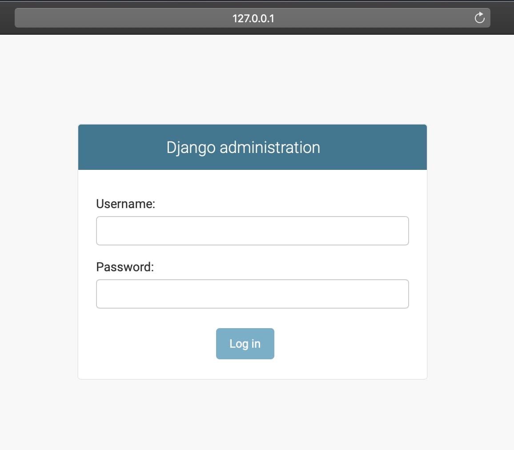Submit the form with Log in button

pos(245,344)
